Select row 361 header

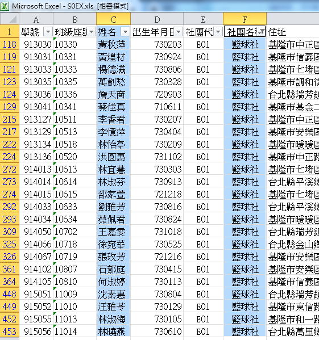(x=10, y=269)
